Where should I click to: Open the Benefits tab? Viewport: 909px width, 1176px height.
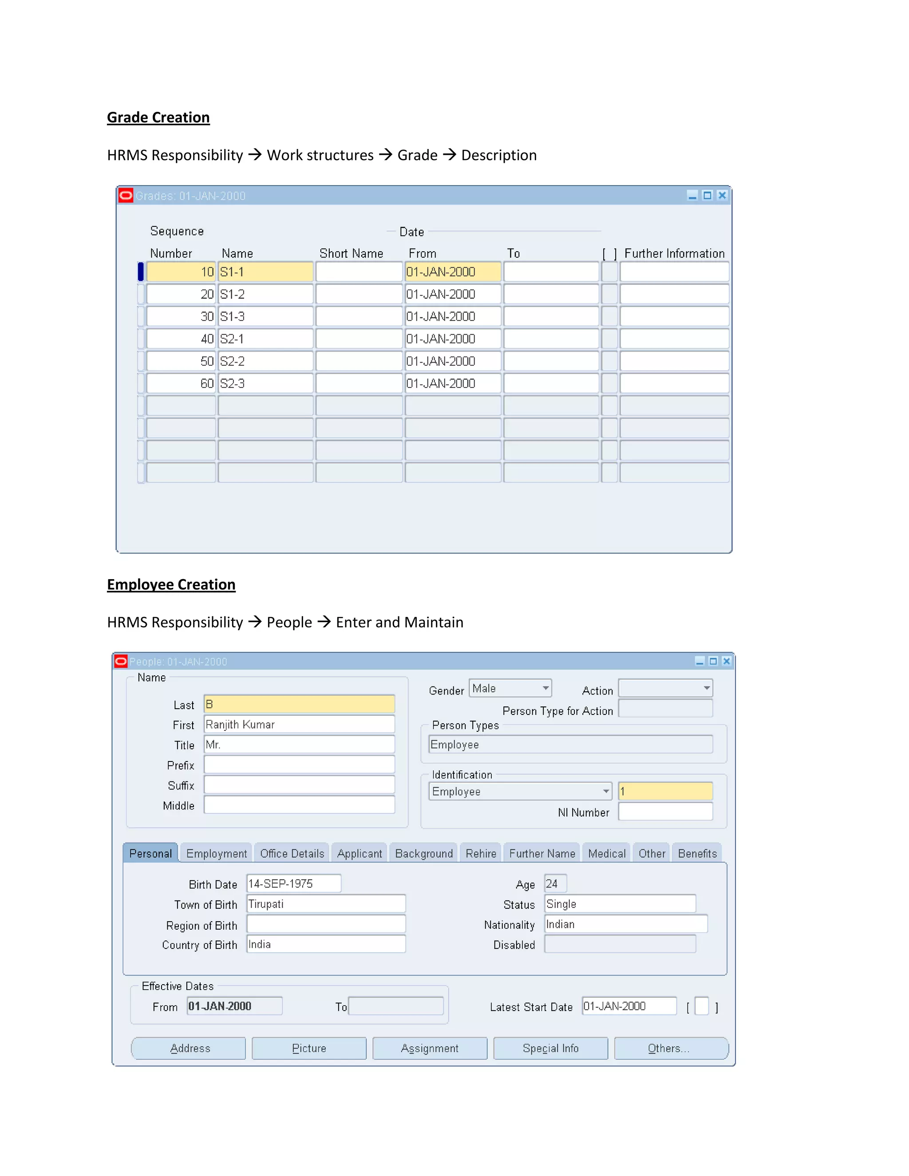click(697, 853)
